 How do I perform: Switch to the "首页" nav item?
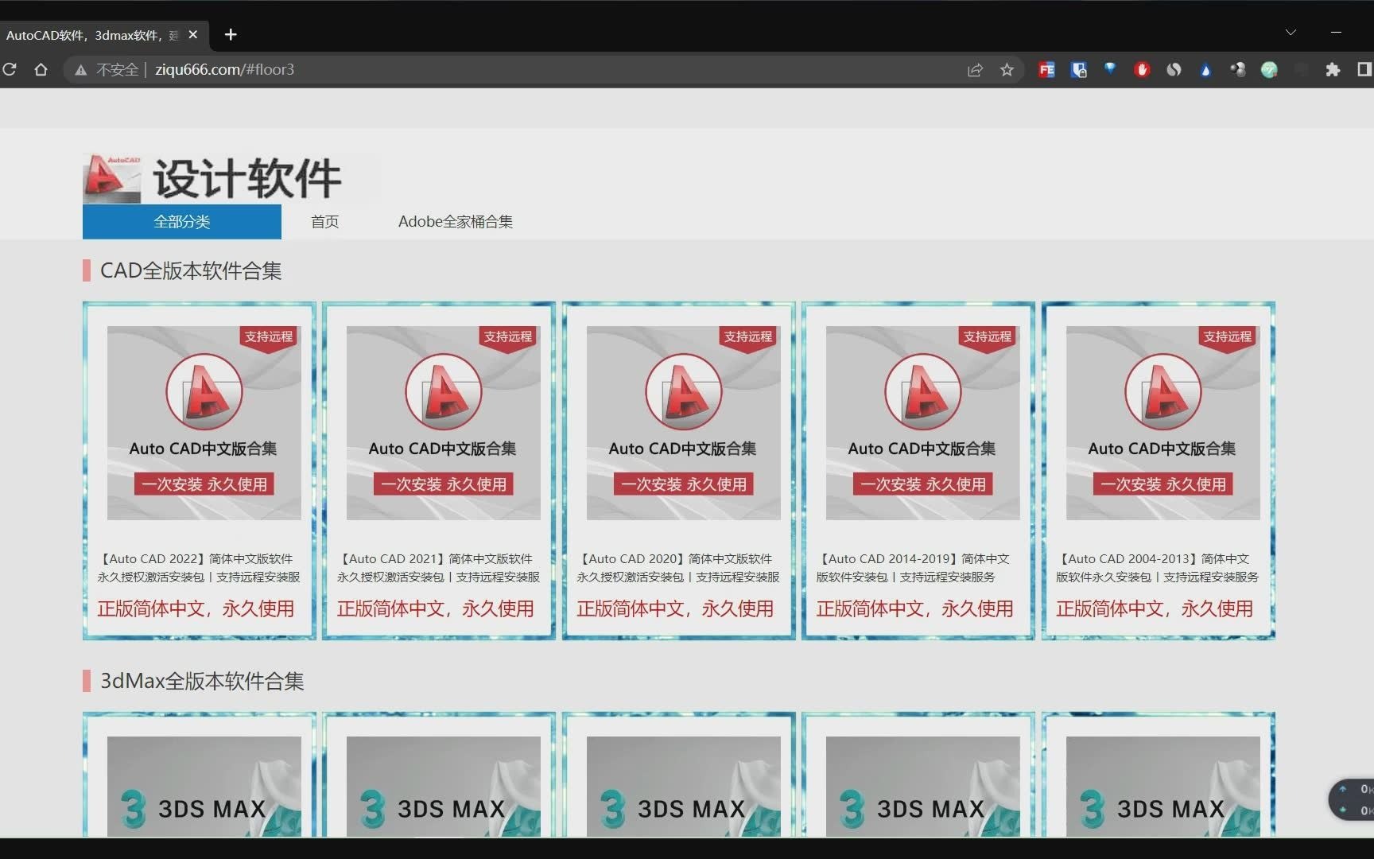(x=324, y=222)
